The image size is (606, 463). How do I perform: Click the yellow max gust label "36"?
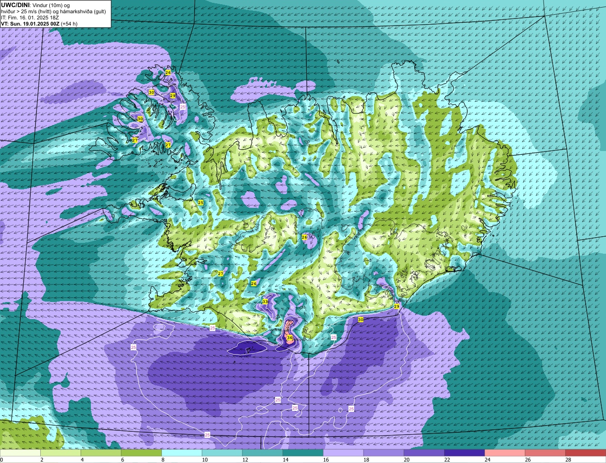290,338
